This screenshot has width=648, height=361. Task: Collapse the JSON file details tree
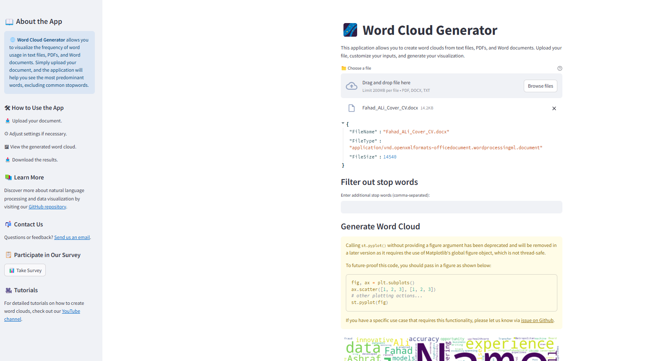343,123
